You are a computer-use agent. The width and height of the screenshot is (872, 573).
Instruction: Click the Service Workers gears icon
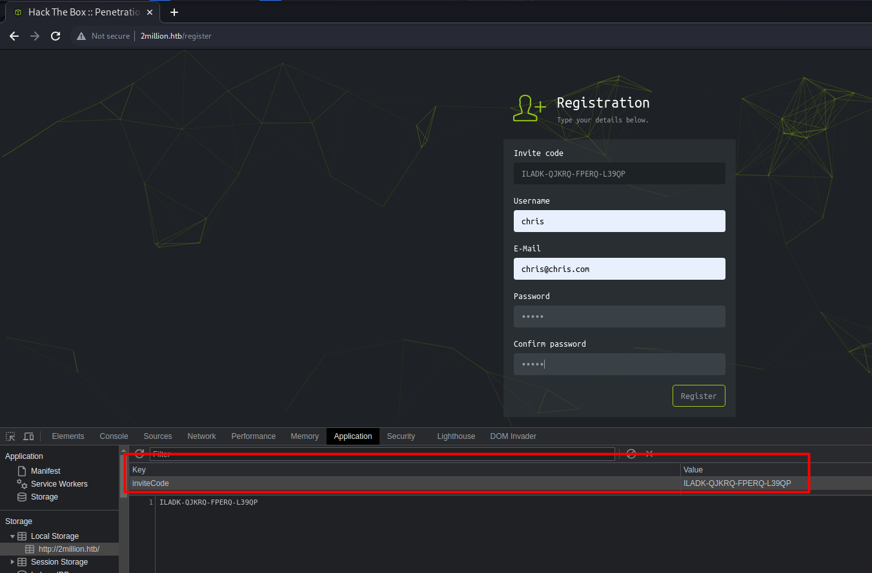point(22,484)
